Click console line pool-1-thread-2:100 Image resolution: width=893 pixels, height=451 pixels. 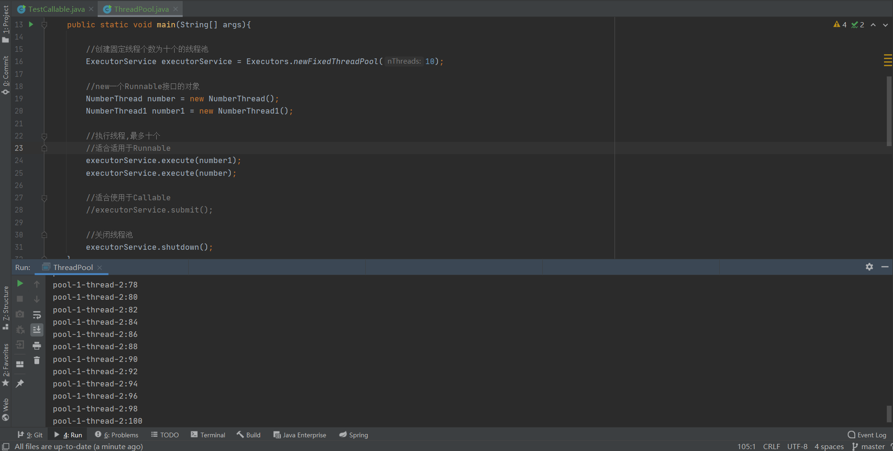click(97, 421)
